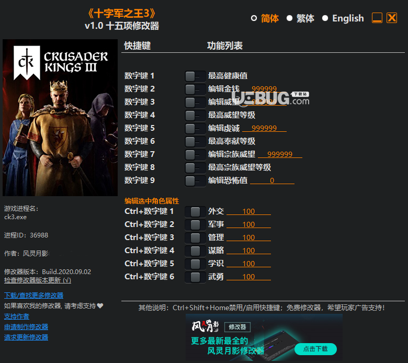Enable the 编辑金钱 toggle
The height and width of the screenshot is (363, 408).
[x=195, y=89]
